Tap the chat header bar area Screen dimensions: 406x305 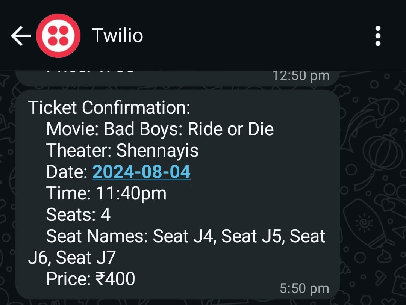[203, 35]
